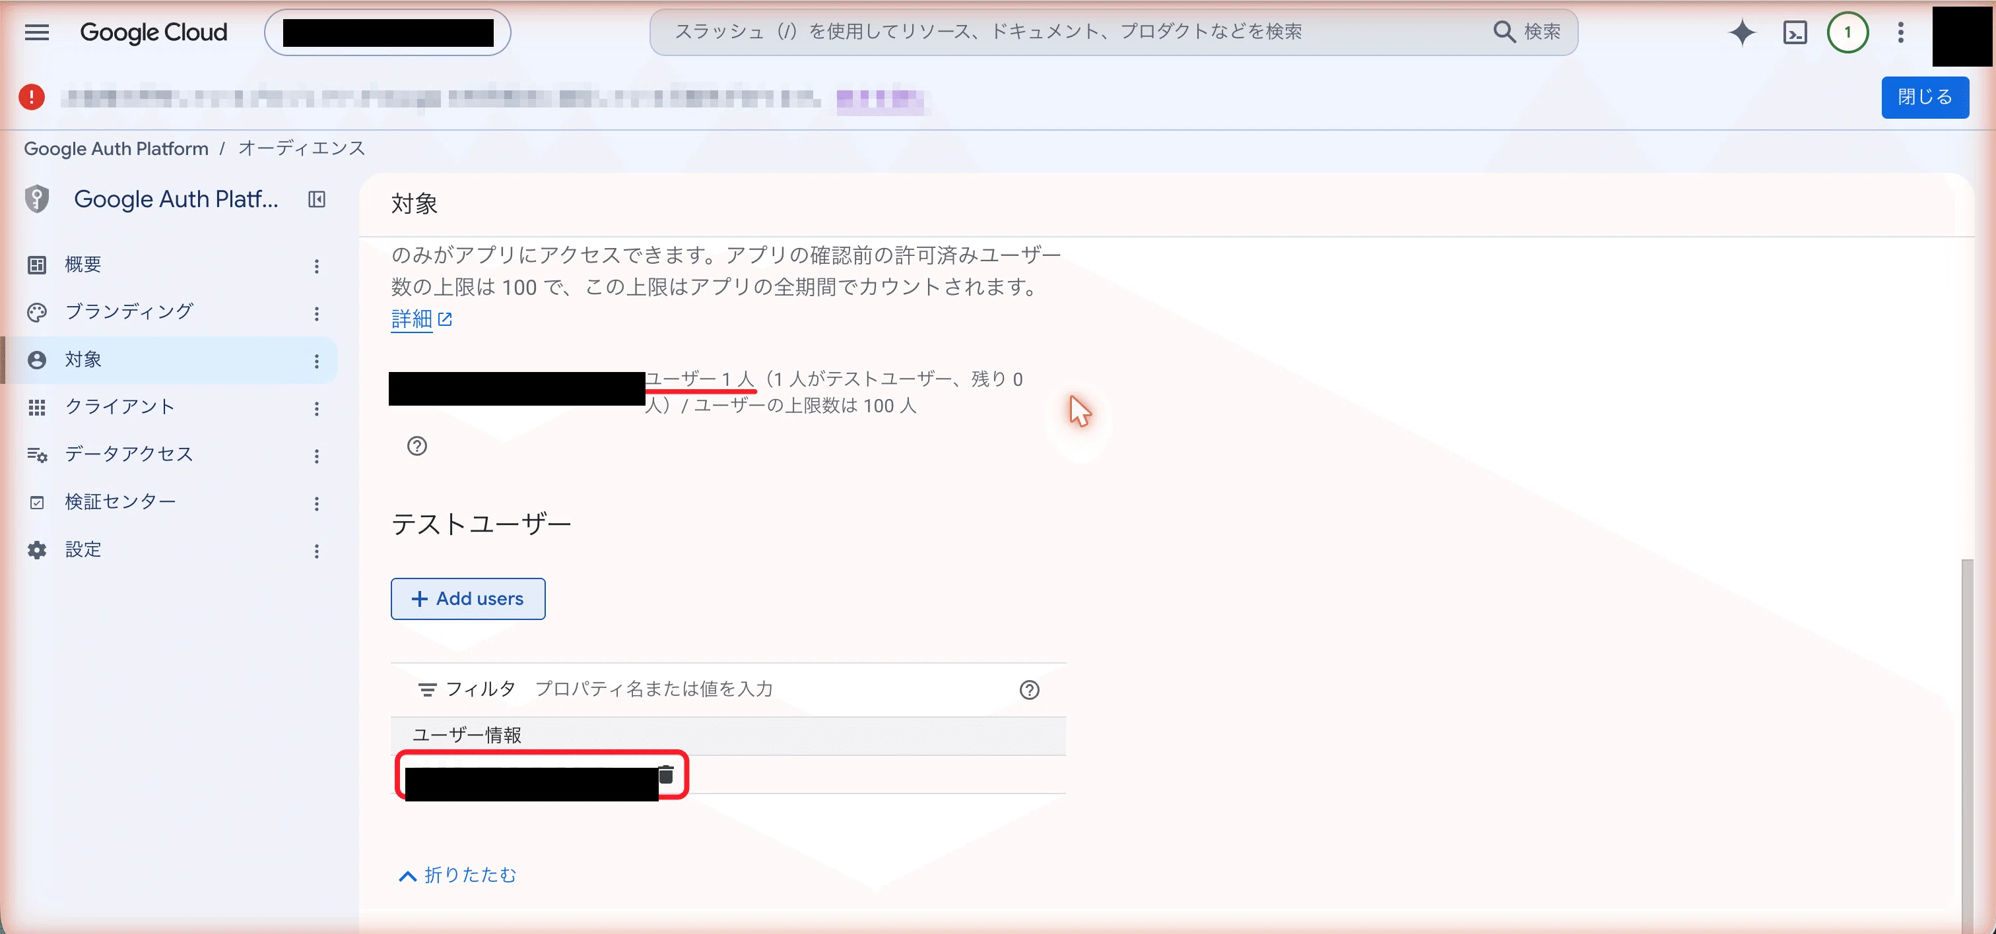Click the Gemini sparkle icon
The width and height of the screenshot is (1996, 934).
click(x=1742, y=32)
